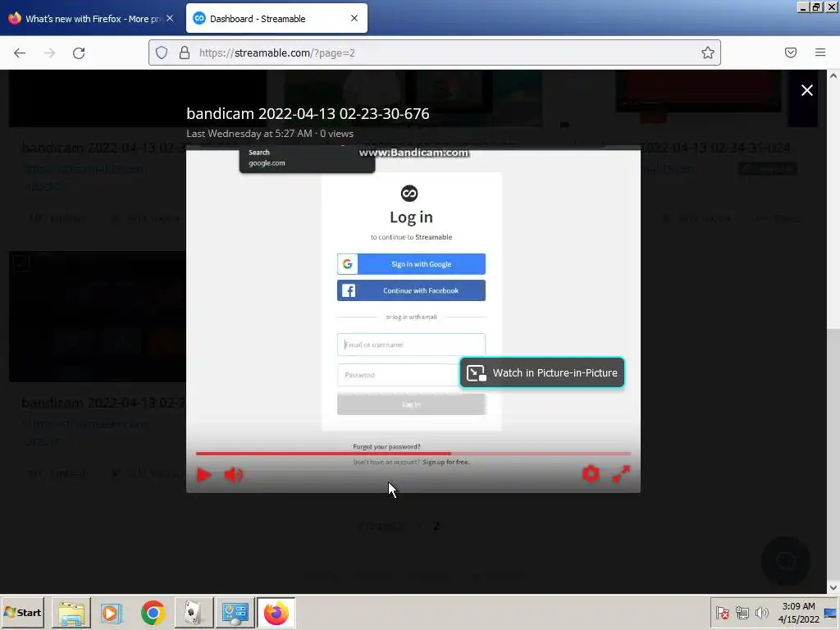Viewport: 840px width, 630px height.
Task: Open the system volume tray icon
Action: tap(761, 612)
